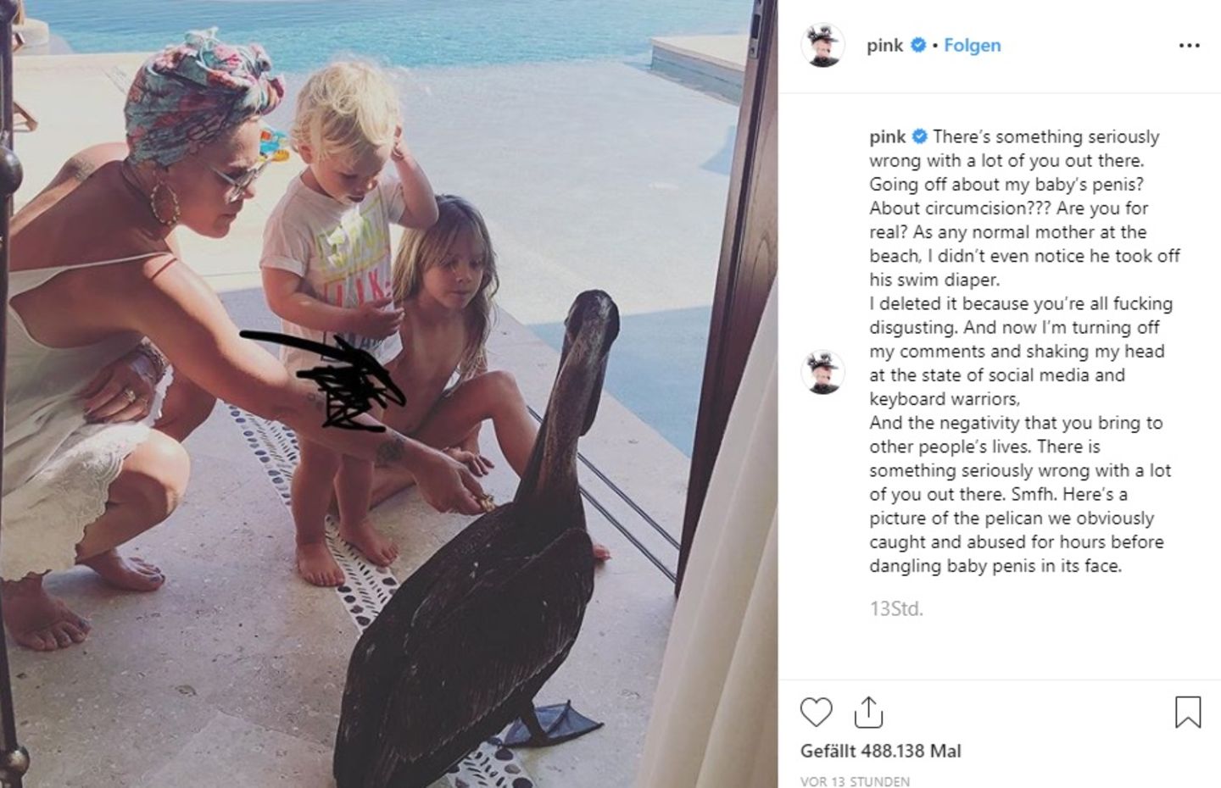Click the verified badge beside the header username
Viewport: 1221px width, 788px height.
click(x=917, y=46)
